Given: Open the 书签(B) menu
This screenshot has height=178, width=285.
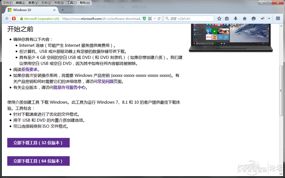Looking at the screenshot, I should (59, 3).
